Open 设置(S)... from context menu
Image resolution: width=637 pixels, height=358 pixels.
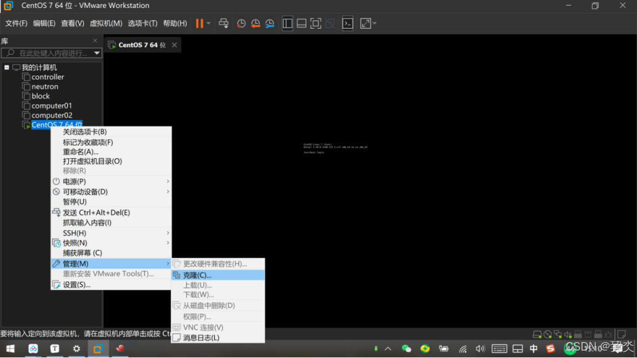point(111,284)
